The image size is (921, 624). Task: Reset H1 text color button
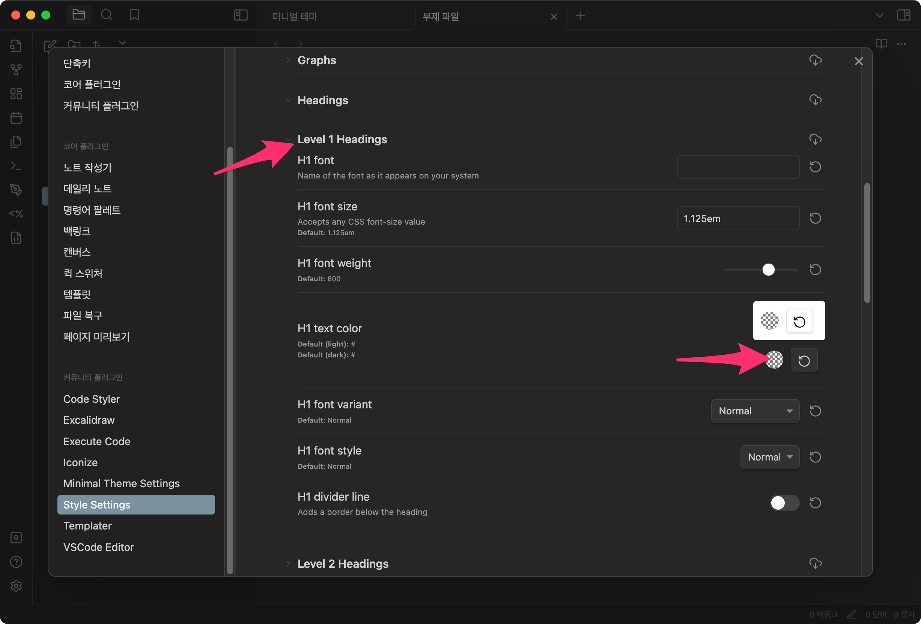point(803,360)
